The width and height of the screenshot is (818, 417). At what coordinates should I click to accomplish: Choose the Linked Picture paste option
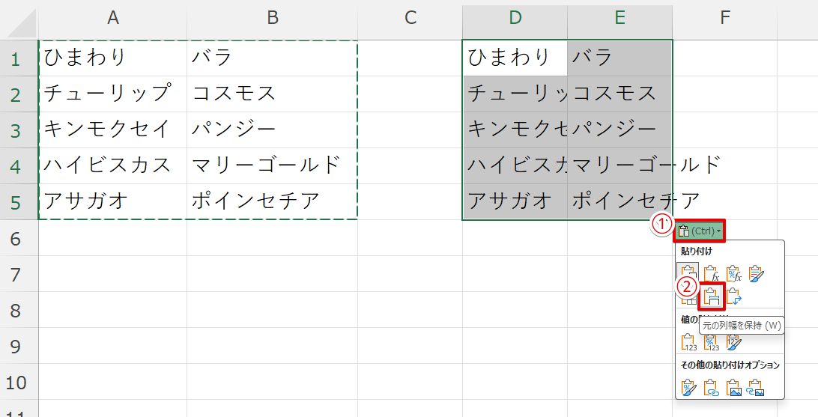(756, 387)
